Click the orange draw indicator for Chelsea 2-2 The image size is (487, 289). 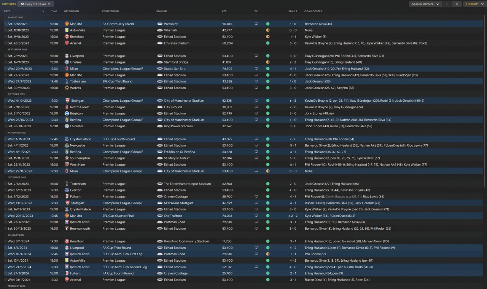[268, 62]
